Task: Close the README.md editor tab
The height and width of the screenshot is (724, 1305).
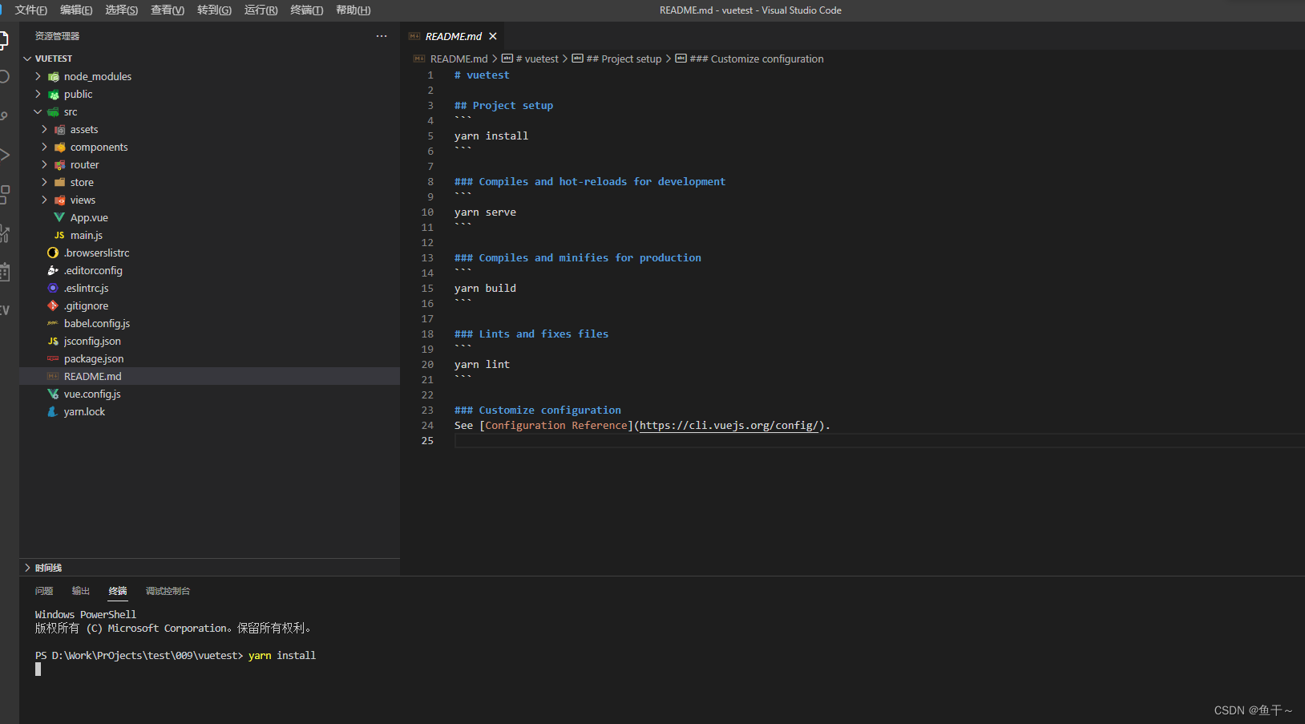Action: tap(493, 36)
